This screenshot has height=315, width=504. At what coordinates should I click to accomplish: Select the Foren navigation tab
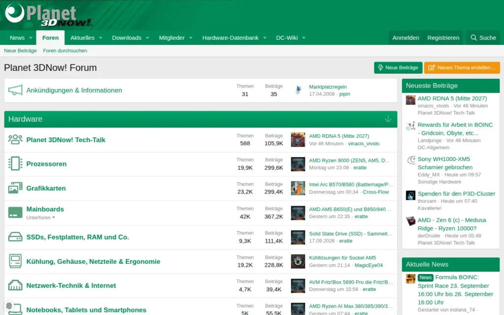click(x=51, y=38)
